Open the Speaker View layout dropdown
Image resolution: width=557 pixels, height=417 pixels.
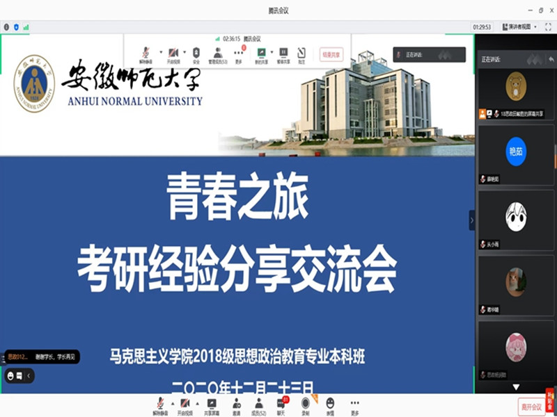[x=519, y=27]
